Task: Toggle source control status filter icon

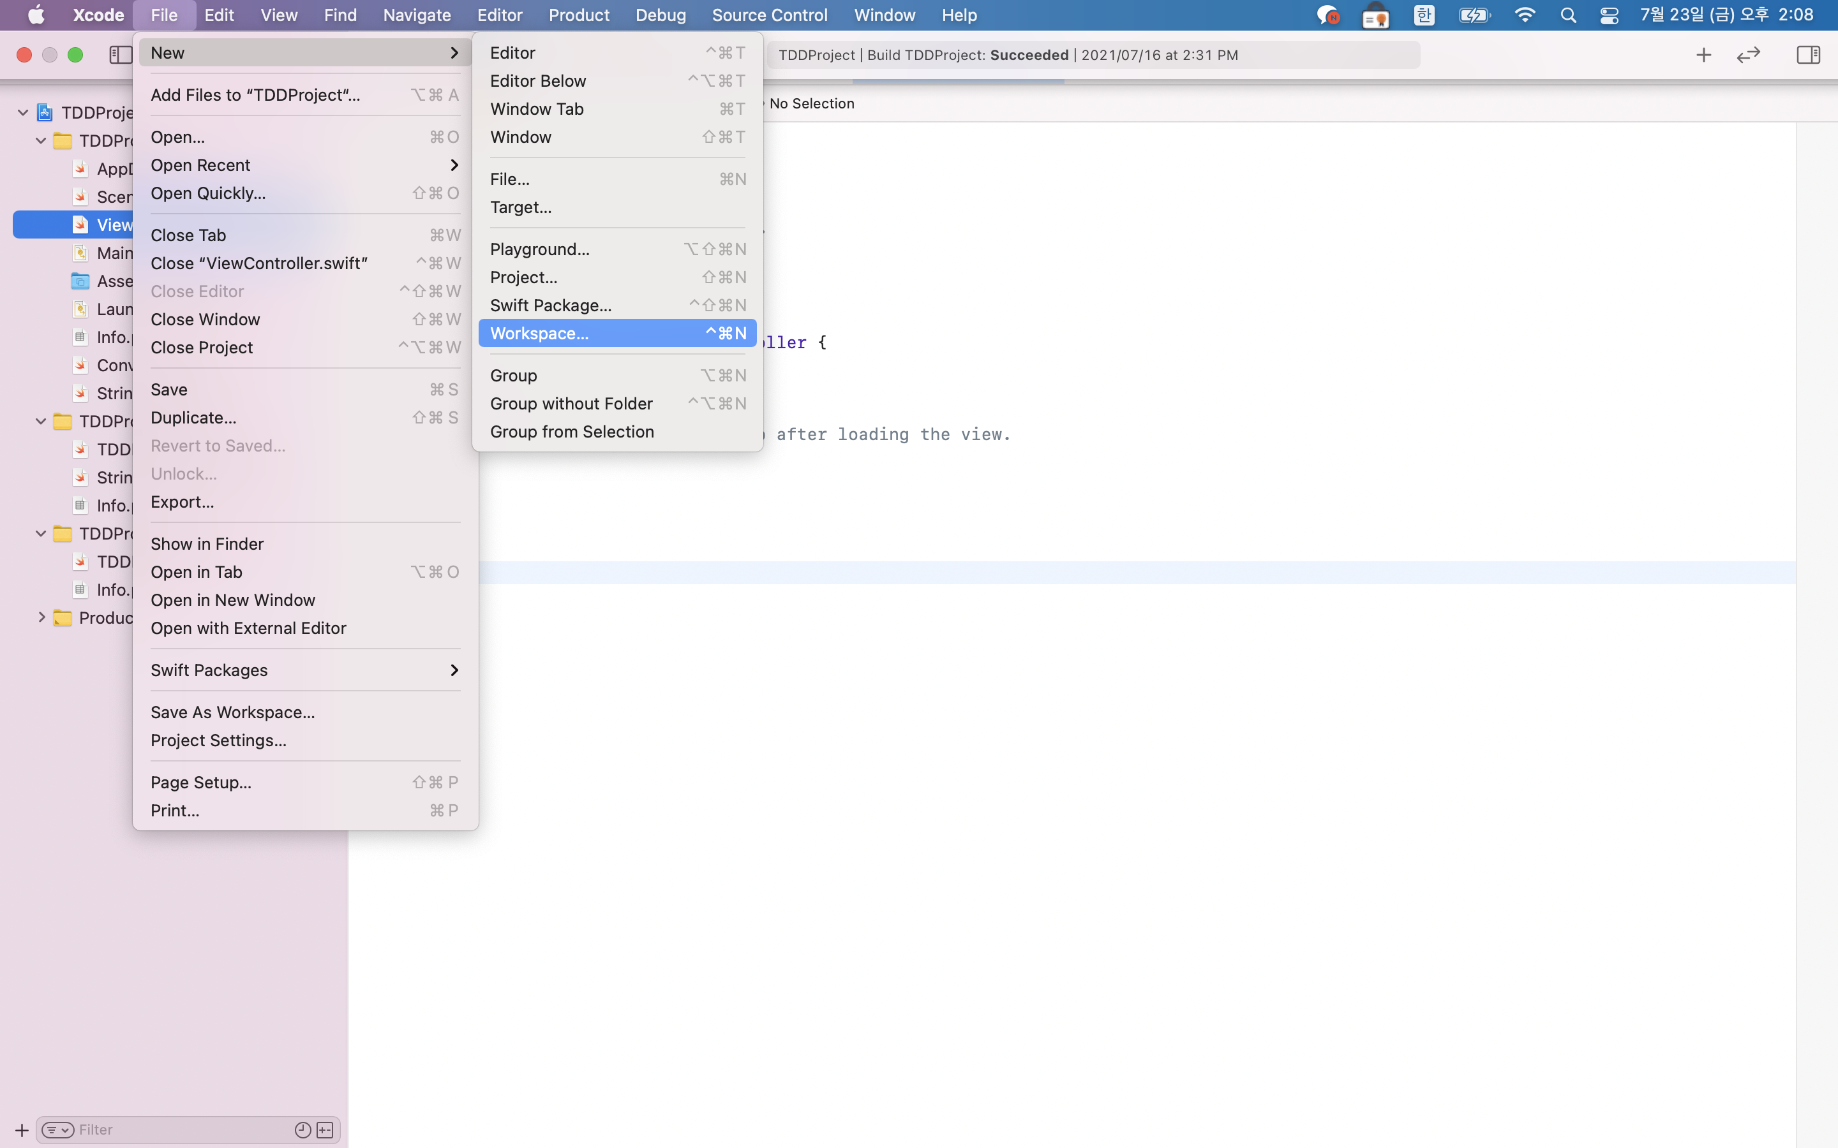Action: tap(325, 1130)
